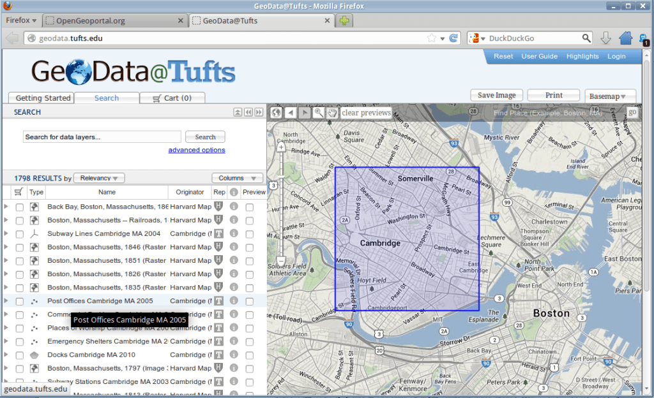Click the plus on the map zoom slider
Viewport: 654px width, 398px height.
[x=280, y=147]
